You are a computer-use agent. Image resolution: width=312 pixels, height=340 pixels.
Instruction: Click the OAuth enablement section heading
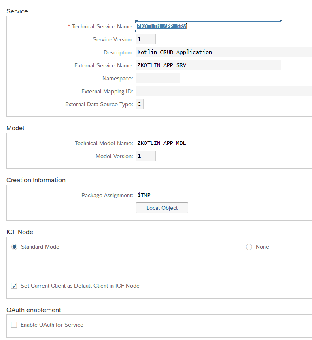(x=34, y=310)
